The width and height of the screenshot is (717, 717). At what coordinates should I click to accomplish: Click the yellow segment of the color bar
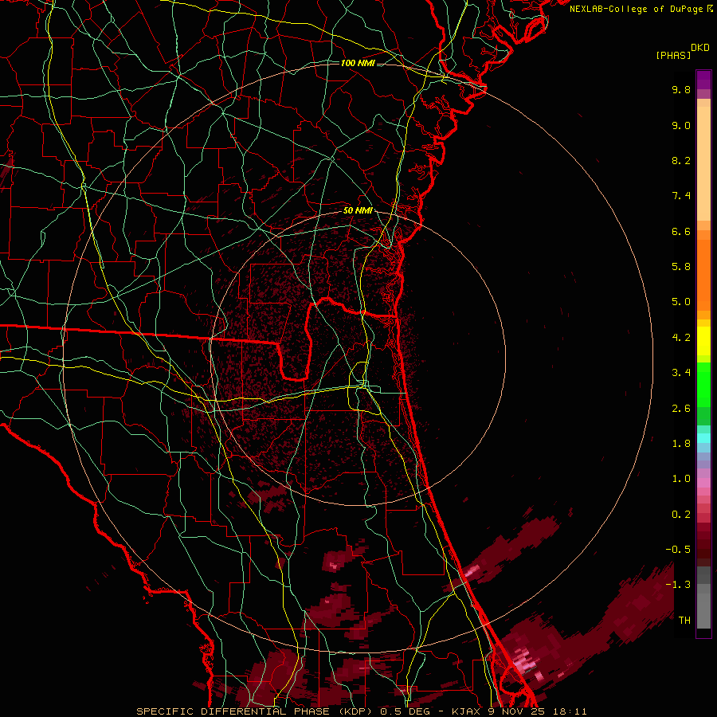click(x=703, y=341)
